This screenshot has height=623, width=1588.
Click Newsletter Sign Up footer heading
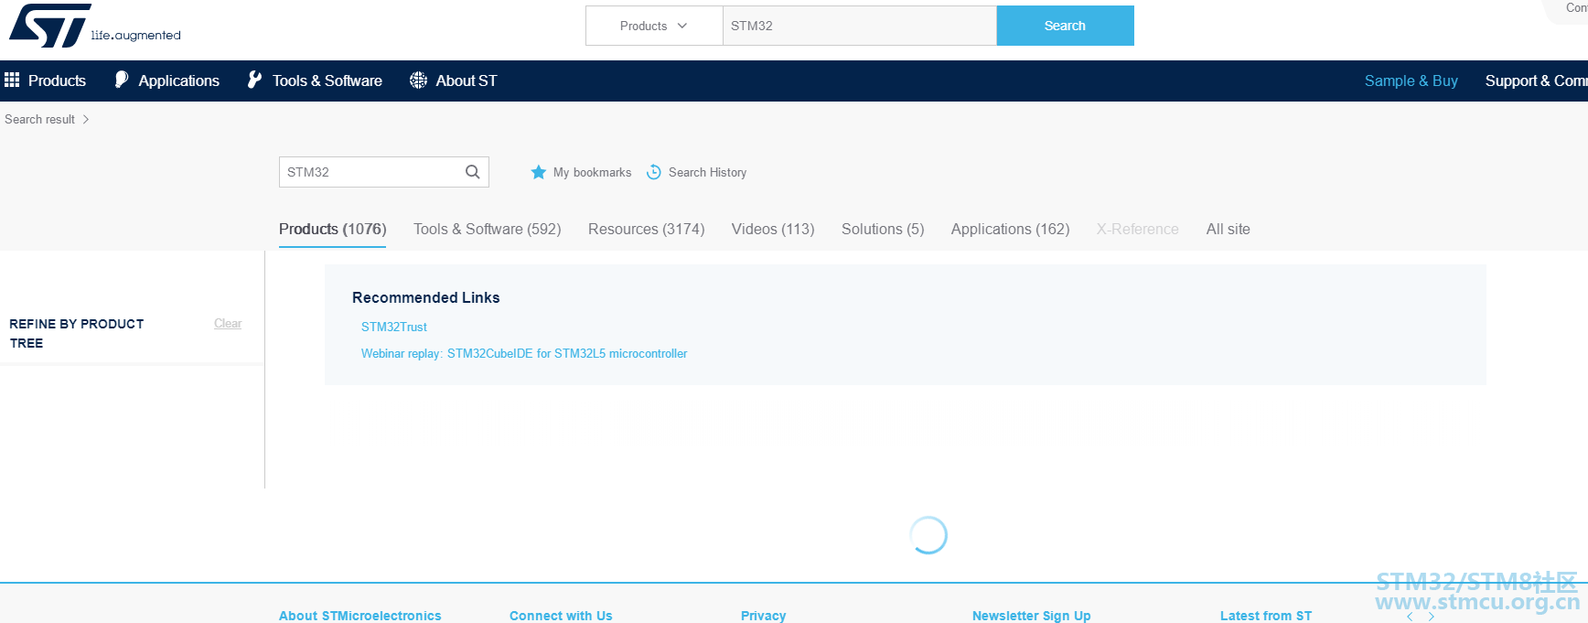point(1031,616)
